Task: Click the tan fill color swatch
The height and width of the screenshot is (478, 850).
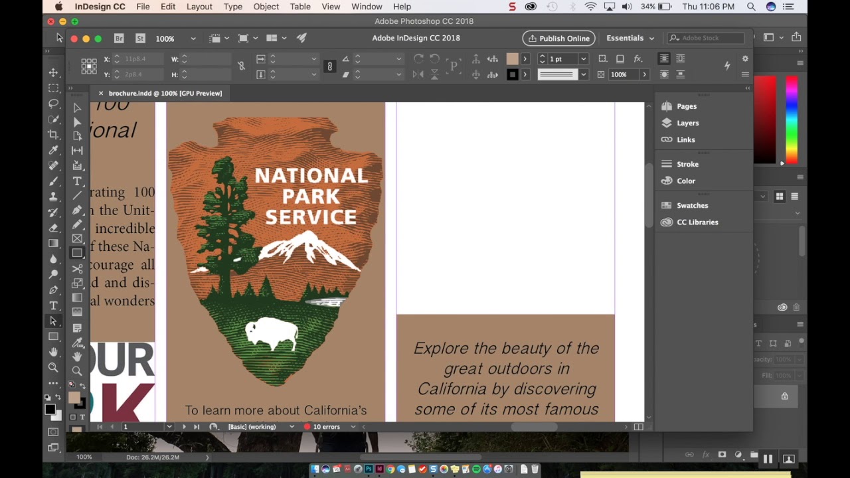Action: (512, 59)
